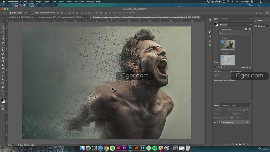Open the Paragraph panel icon

(x=210, y=45)
